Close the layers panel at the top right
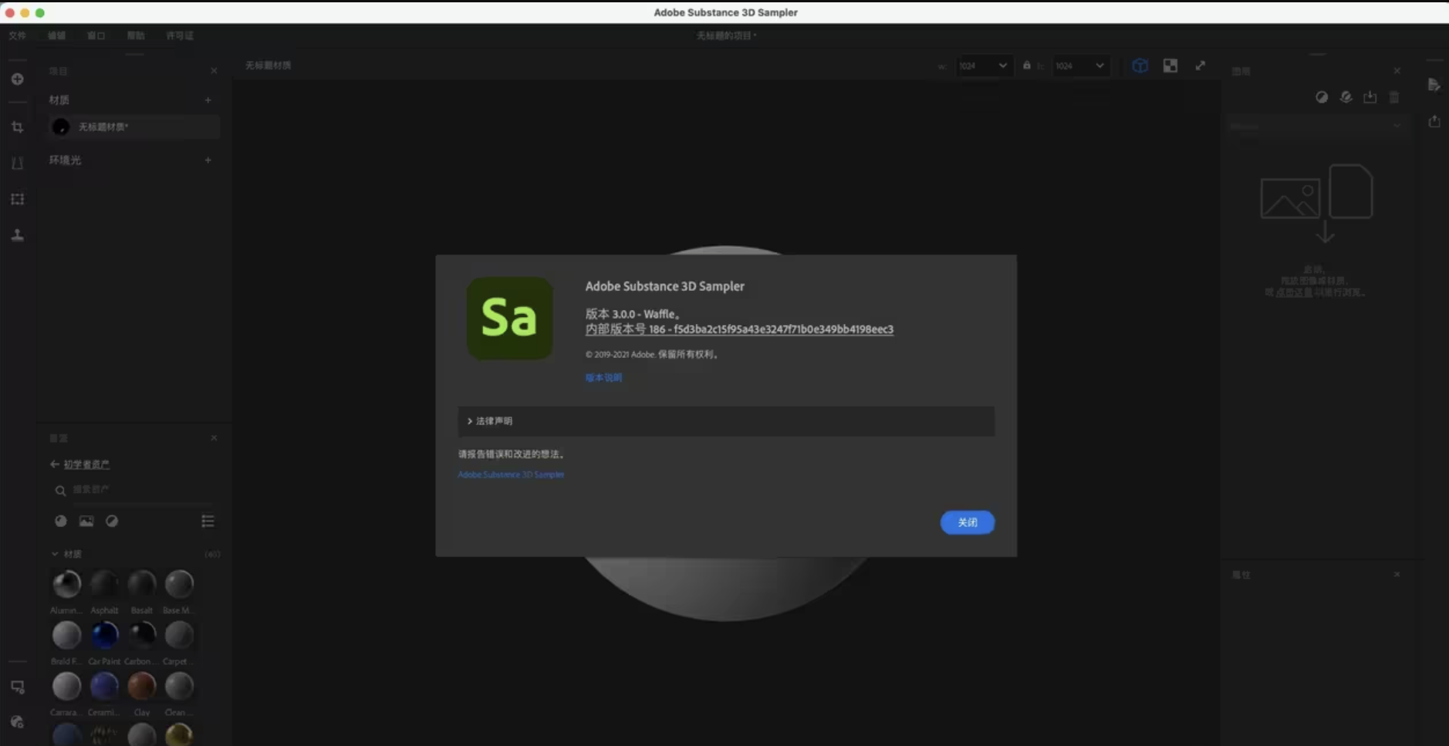Image resolution: width=1449 pixels, height=746 pixels. coord(1397,71)
